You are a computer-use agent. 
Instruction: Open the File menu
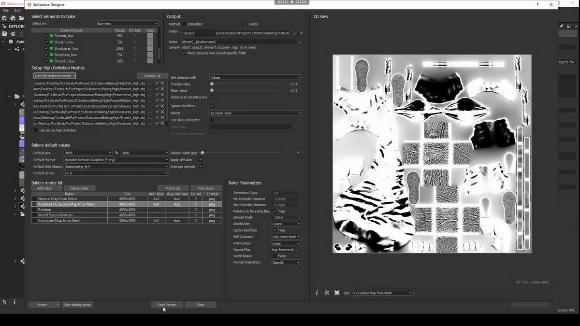point(5,10)
